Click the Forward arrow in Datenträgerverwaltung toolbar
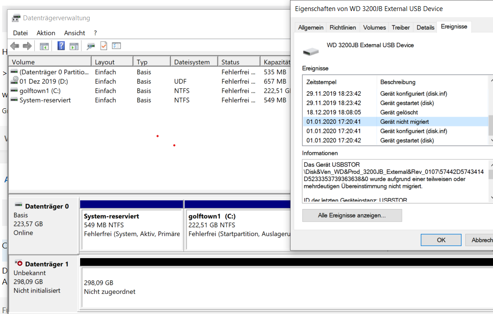The height and width of the screenshot is (314, 493). point(27,46)
